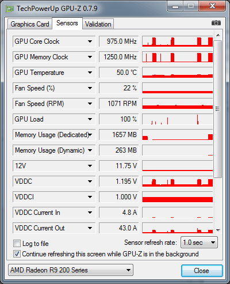The width and height of the screenshot is (230, 284).
Task: Enable the Log to file checkbox
Action: tap(17, 244)
